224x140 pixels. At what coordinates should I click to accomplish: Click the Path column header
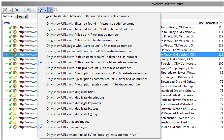[x=7, y=23]
